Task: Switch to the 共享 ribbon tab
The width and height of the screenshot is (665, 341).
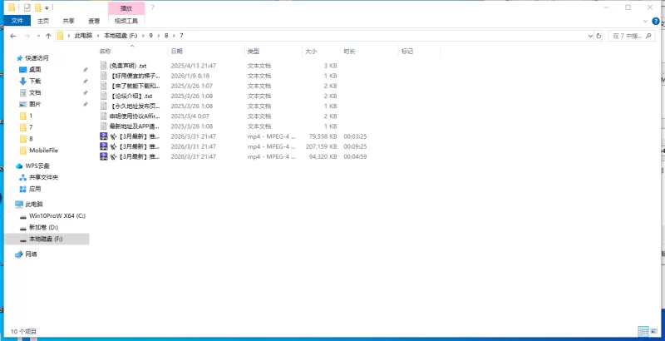Action: pyautogui.click(x=68, y=21)
